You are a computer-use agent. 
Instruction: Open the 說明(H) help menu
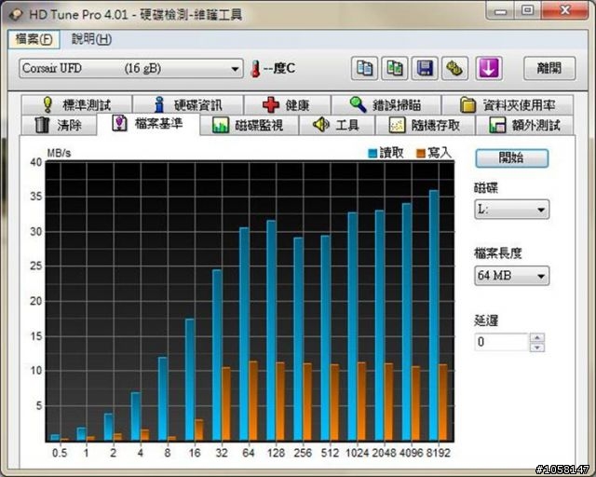point(91,39)
